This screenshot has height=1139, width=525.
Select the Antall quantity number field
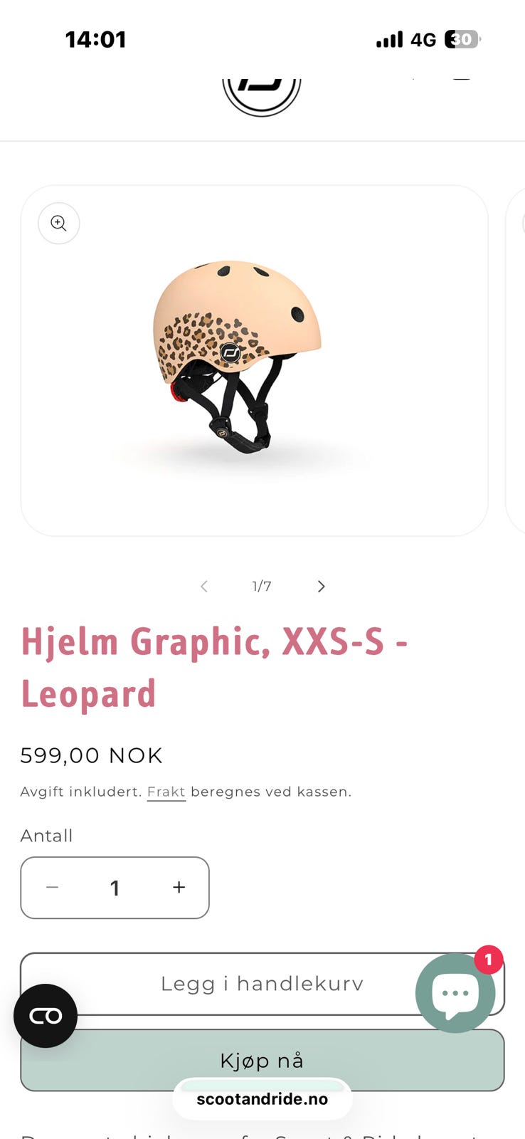(115, 888)
